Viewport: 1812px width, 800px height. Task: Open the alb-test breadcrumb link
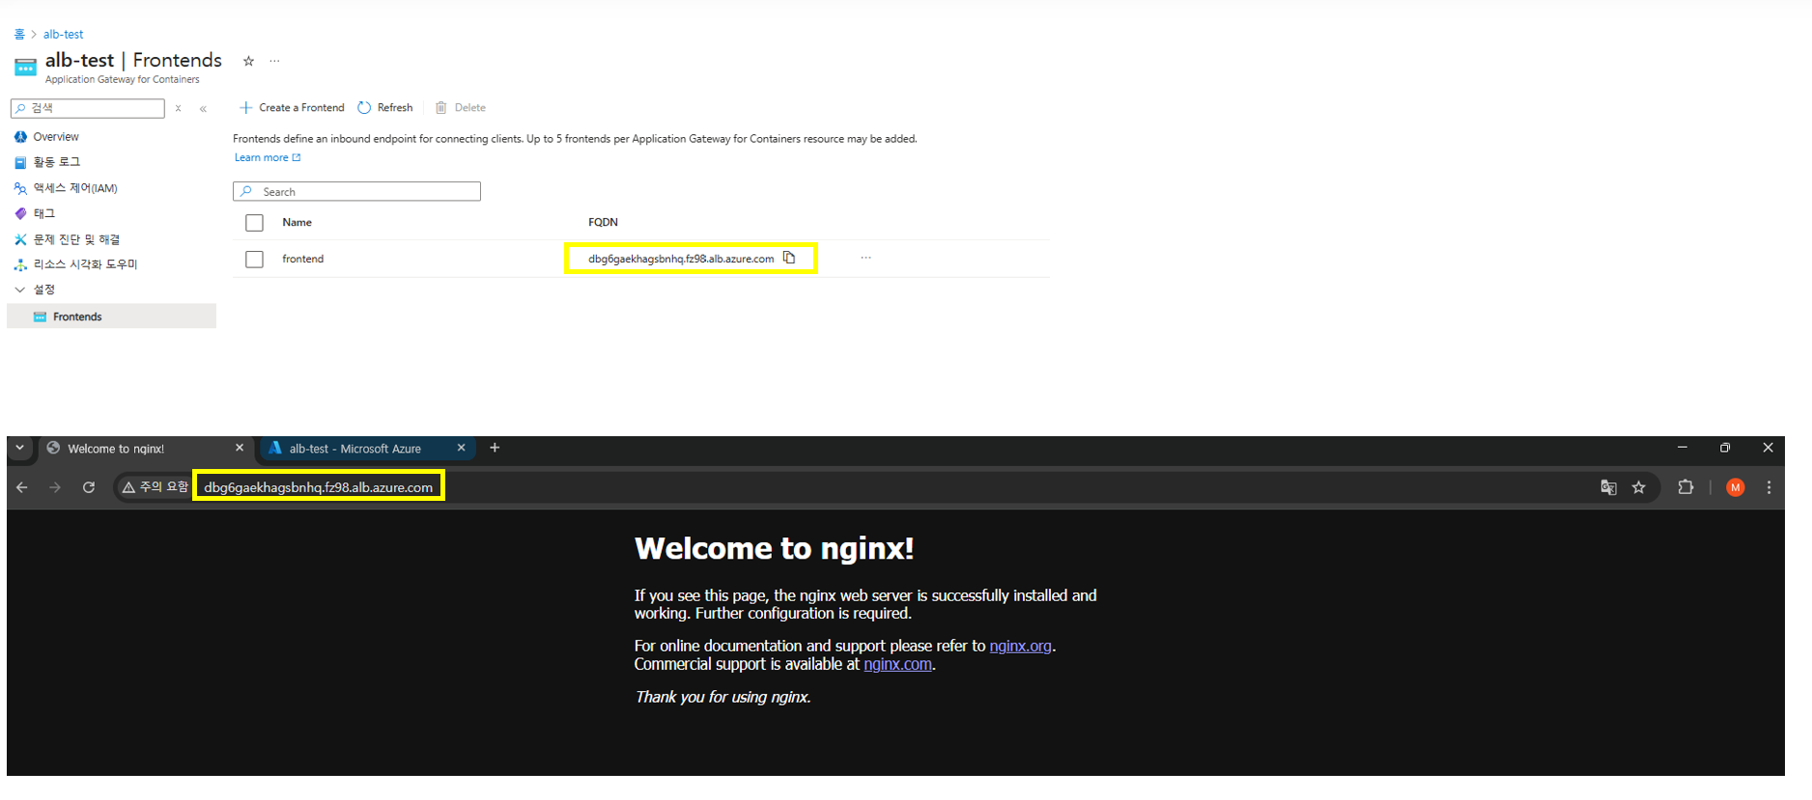(x=63, y=34)
